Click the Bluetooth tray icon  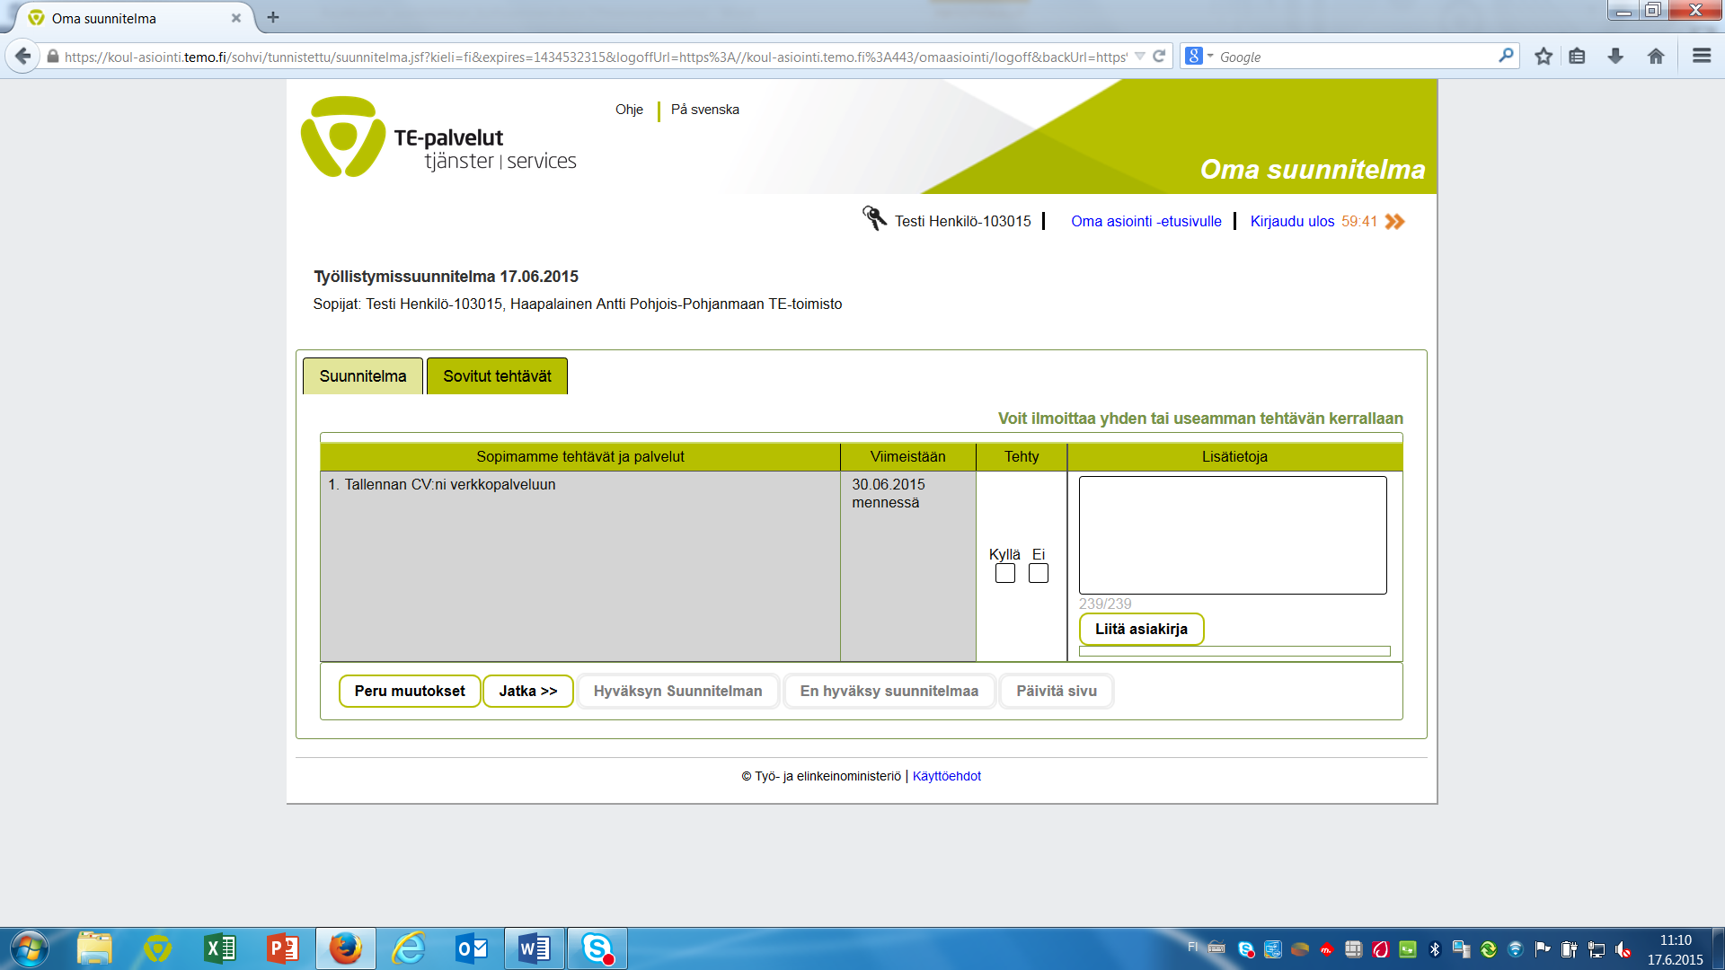pos(1435,949)
